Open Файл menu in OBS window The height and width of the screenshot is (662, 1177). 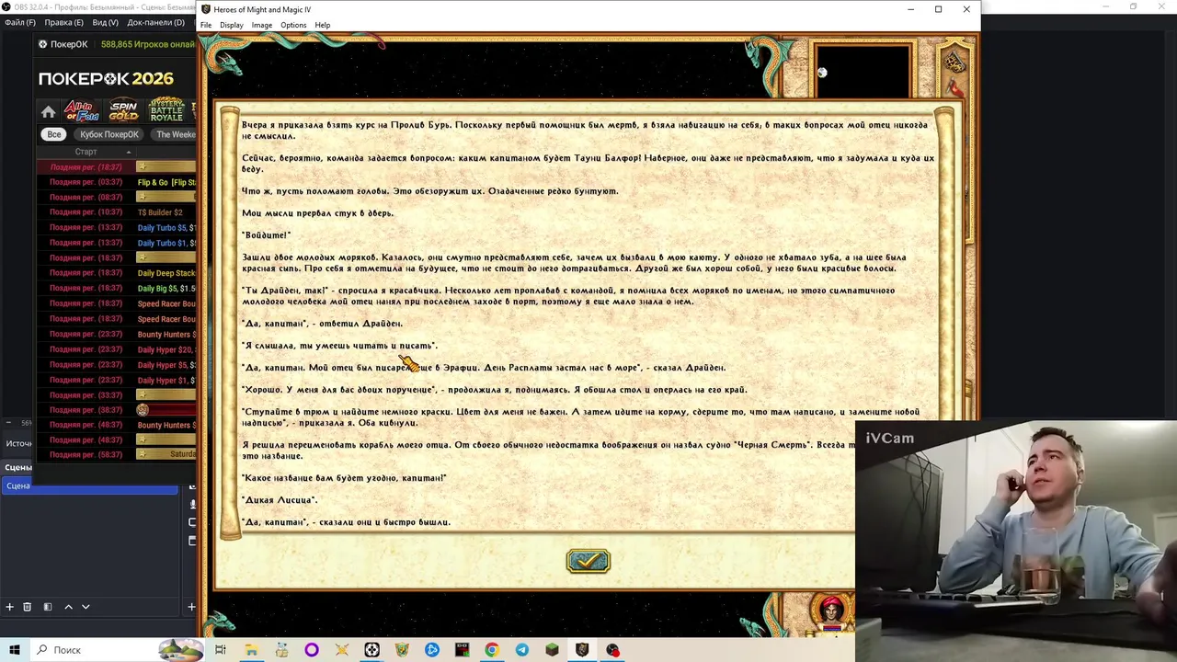pyautogui.click(x=20, y=22)
